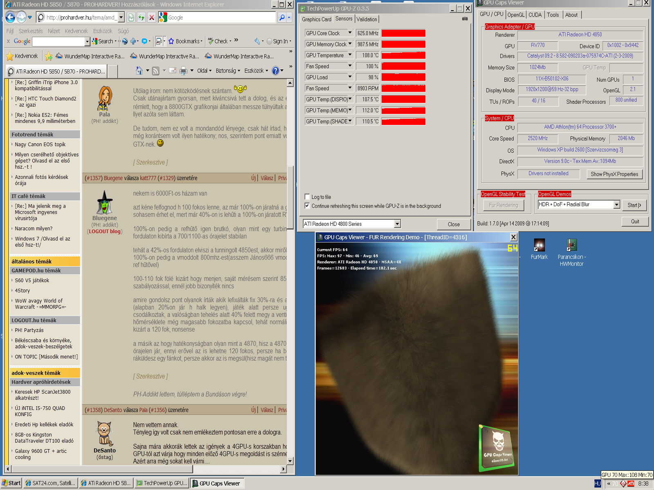Screen dimensions: 654x490
Task: Click Pala's user avatar
Action: (x=105, y=98)
